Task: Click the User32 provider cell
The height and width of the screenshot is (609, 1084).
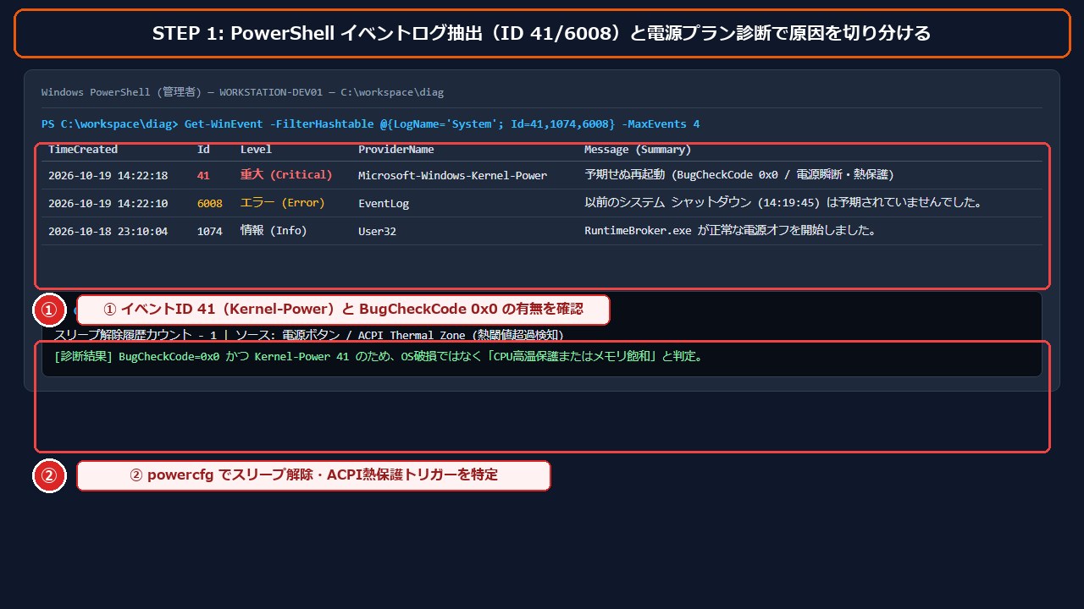Action: point(377,231)
